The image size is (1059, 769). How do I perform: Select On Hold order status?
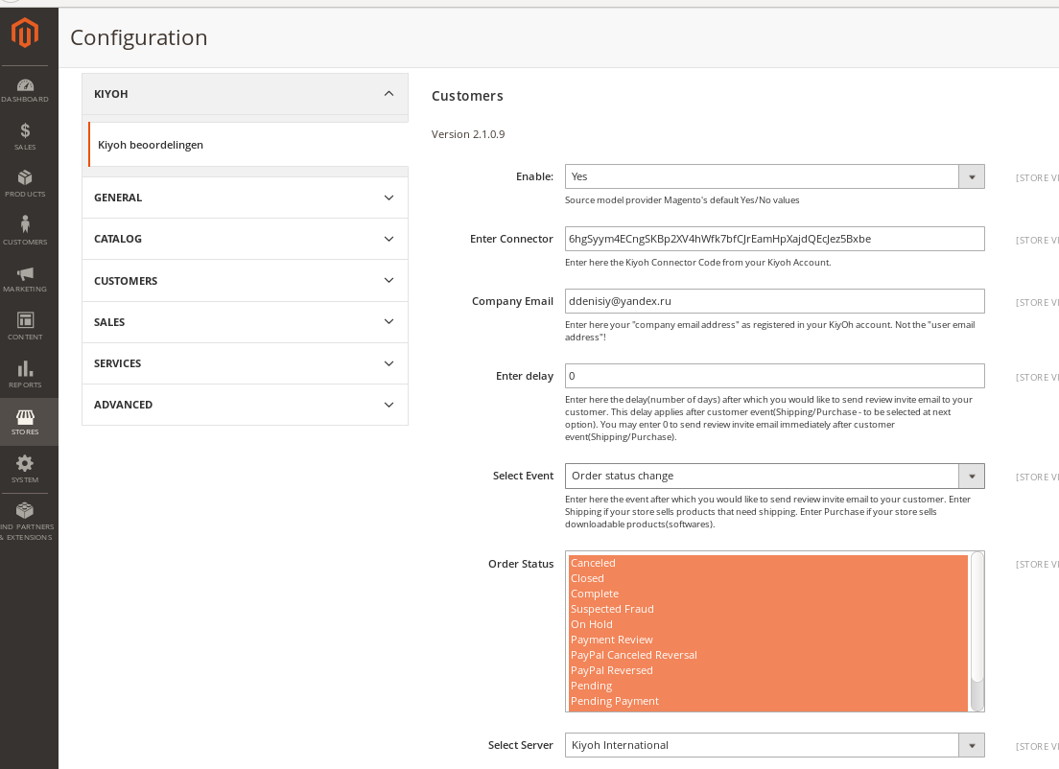pyautogui.click(x=768, y=624)
